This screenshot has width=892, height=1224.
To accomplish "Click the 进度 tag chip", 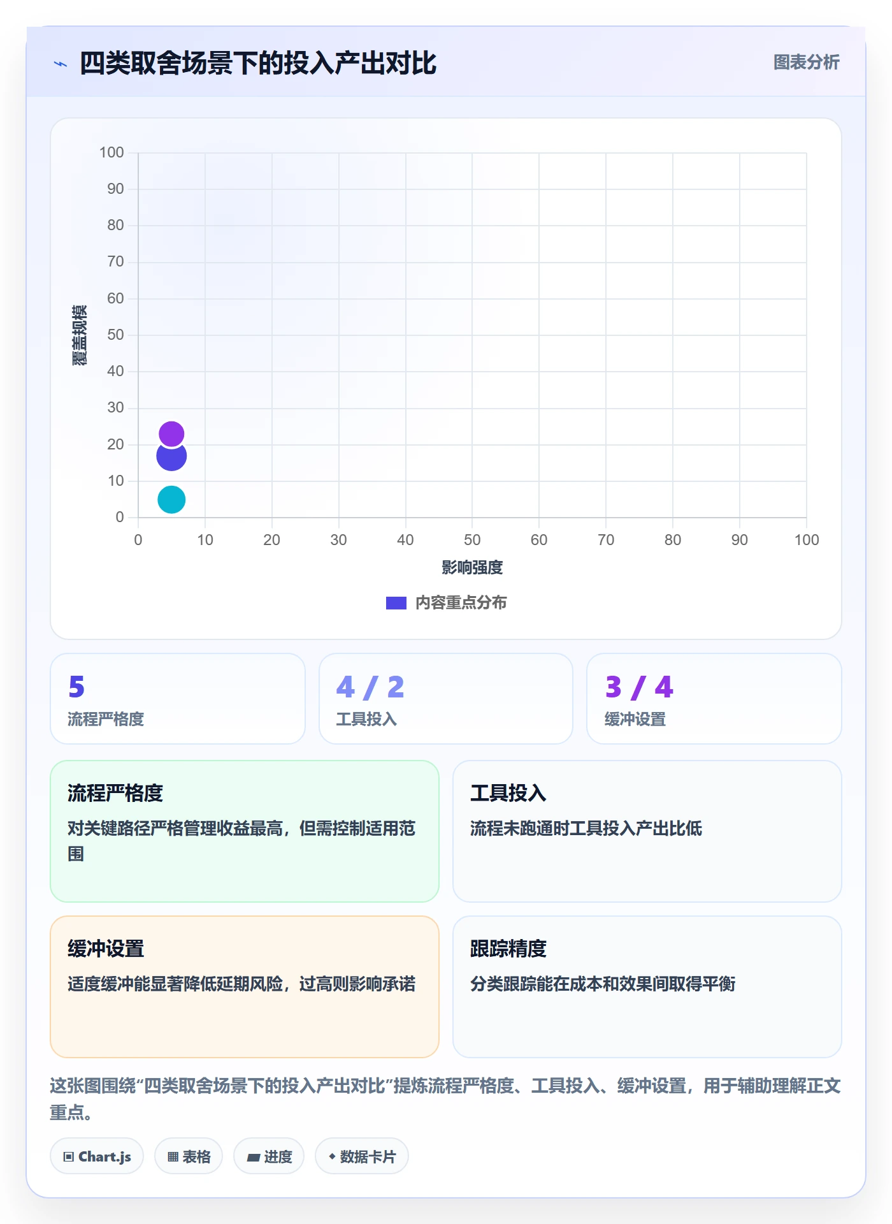I will point(269,1156).
